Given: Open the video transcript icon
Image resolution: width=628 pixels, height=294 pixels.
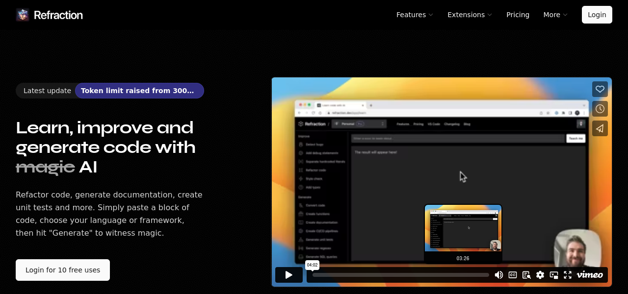Looking at the screenshot, I should pos(526,275).
